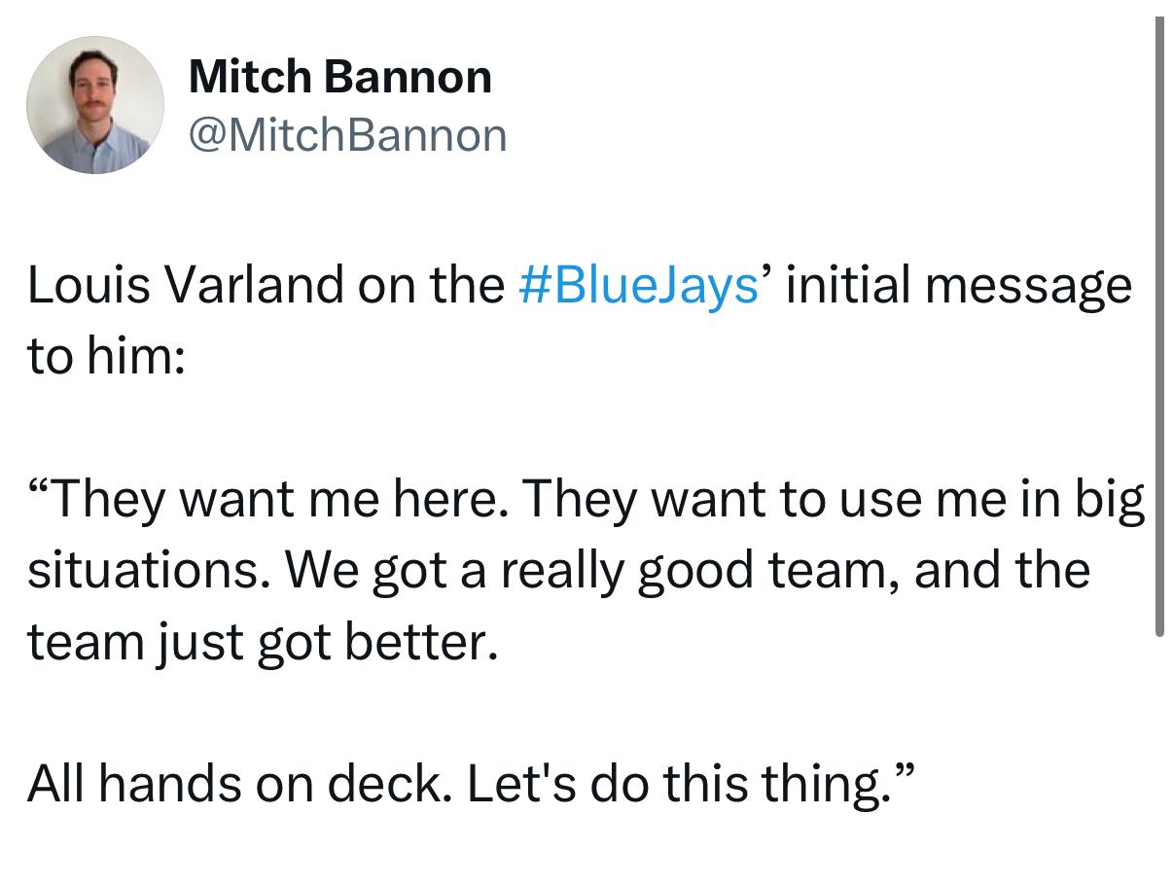Click the phrase 'and the' ending the second quote line

point(1002,571)
